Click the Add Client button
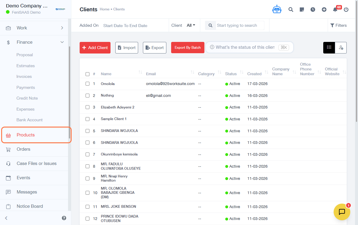 coord(95,48)
